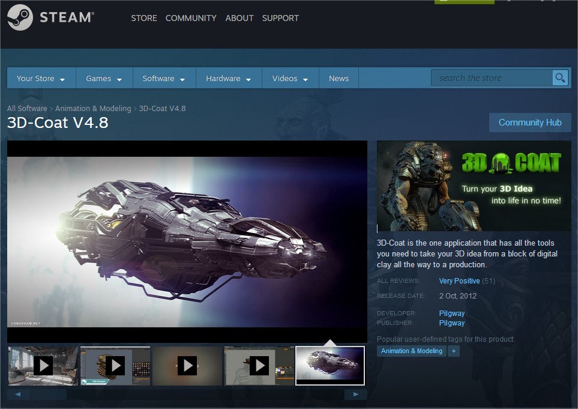Open the Games dropdown menu

coord(104,79)
